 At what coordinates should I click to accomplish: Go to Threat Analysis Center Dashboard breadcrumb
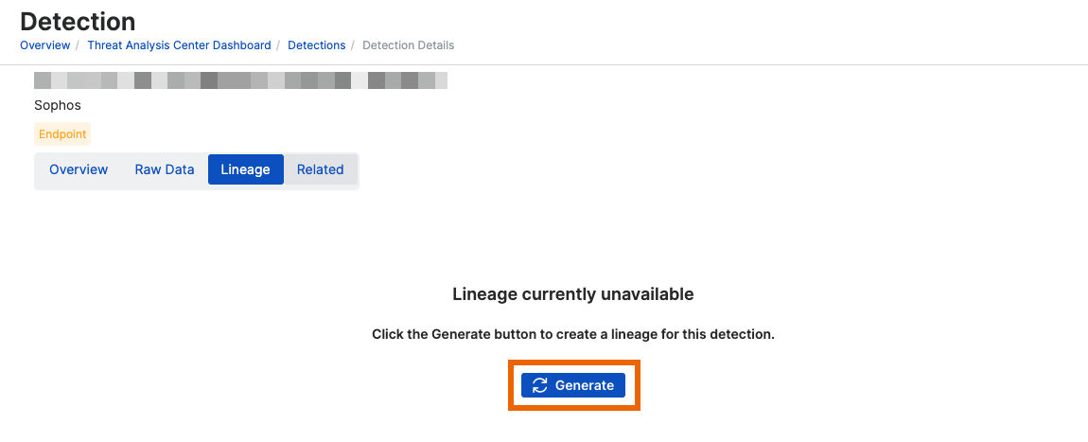coord(179,45)
